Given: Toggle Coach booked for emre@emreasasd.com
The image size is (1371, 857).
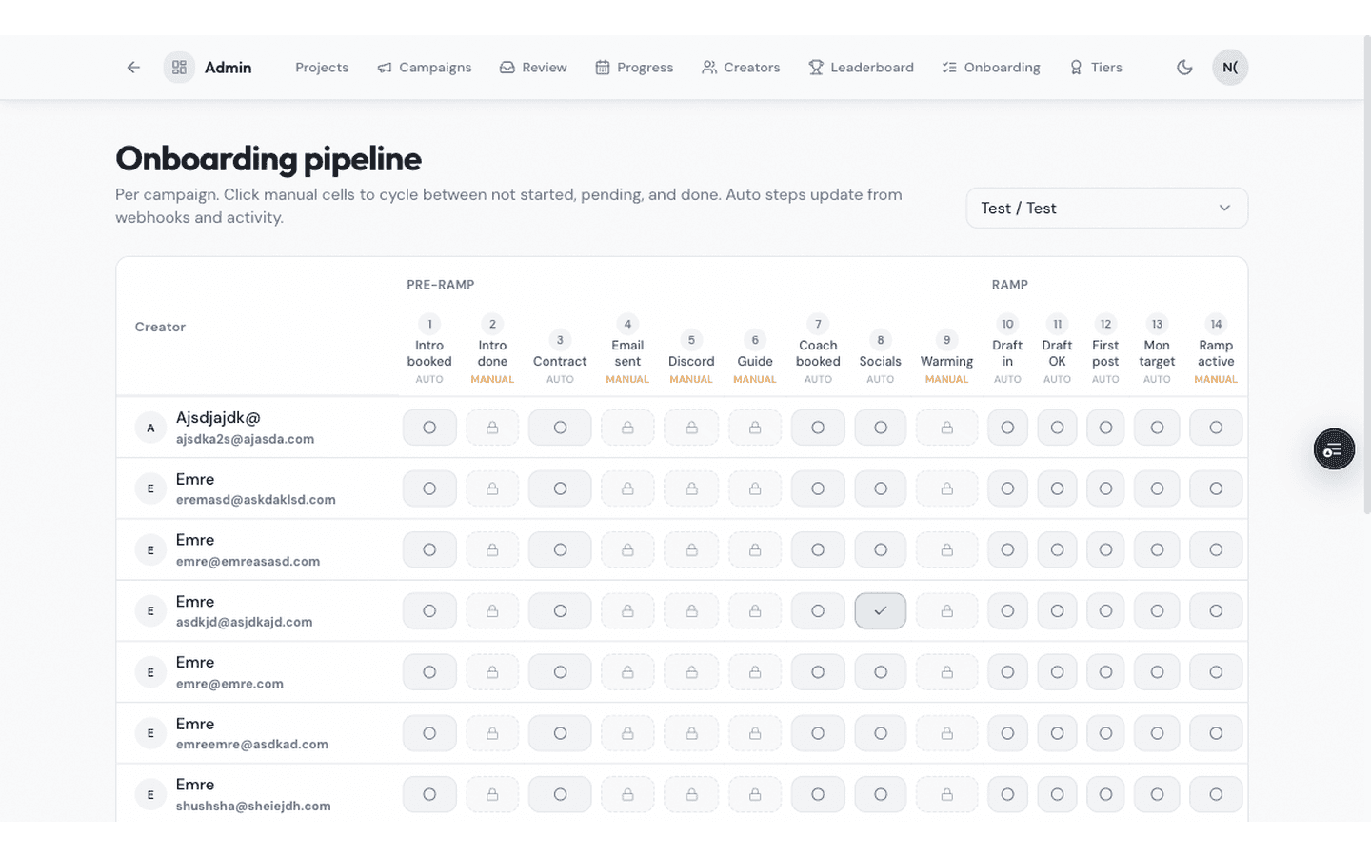Looking at the screenshot, I should (x=818, y=549).
